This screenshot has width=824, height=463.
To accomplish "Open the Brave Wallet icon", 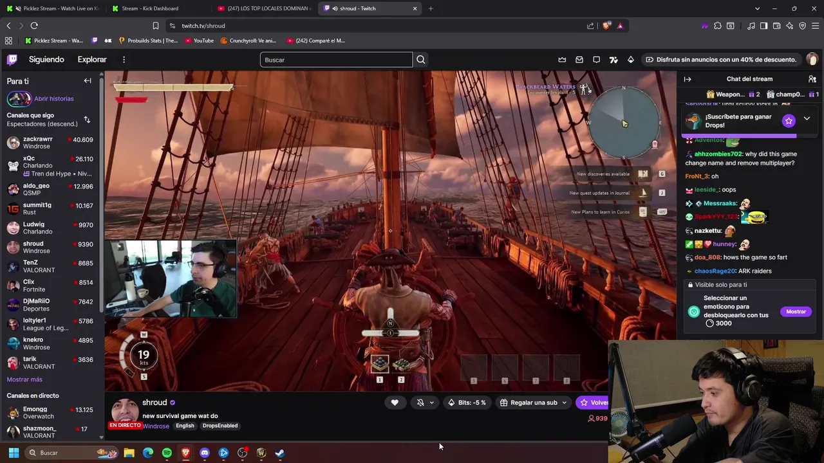I will pyautogui.click(x=777, y=26).
